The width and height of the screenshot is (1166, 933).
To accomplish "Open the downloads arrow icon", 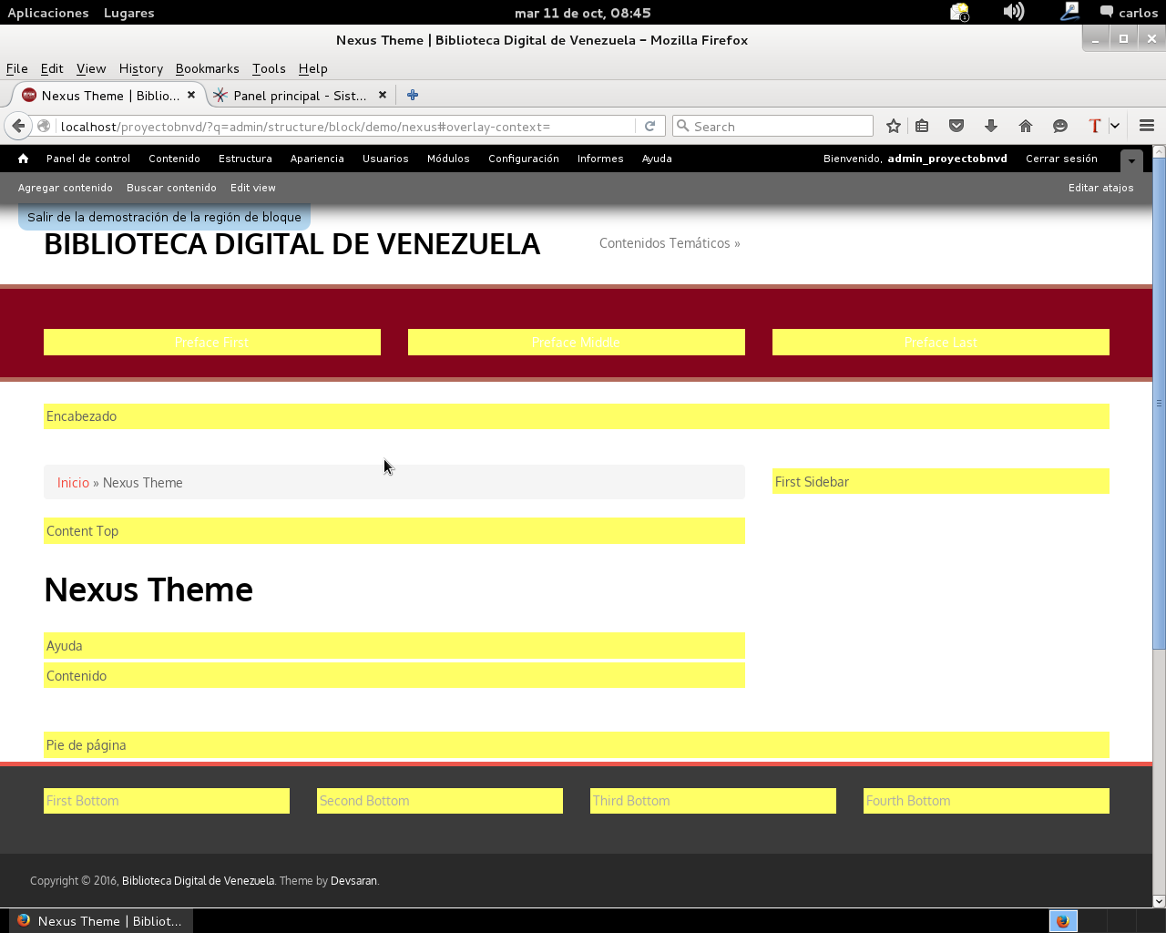I will (991, 126).
